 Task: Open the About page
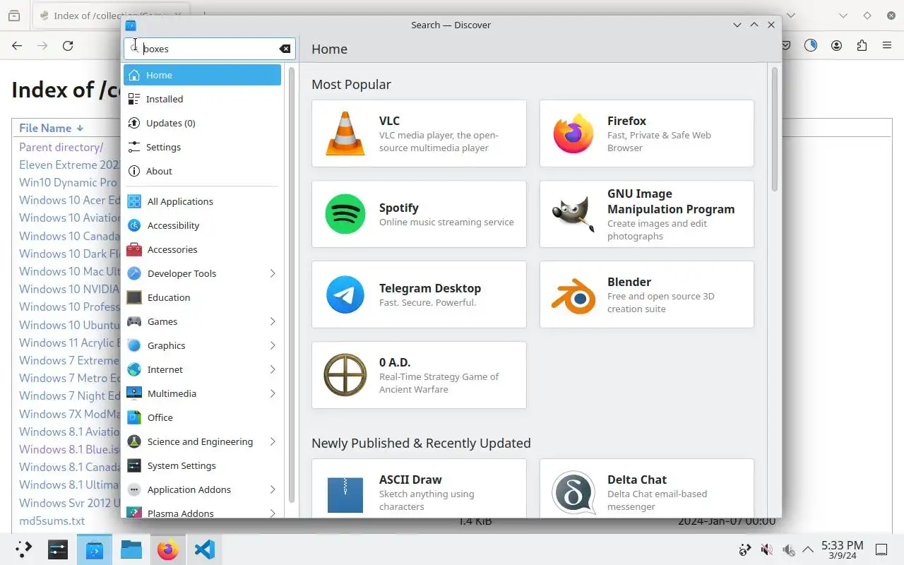tap(202, 171)
